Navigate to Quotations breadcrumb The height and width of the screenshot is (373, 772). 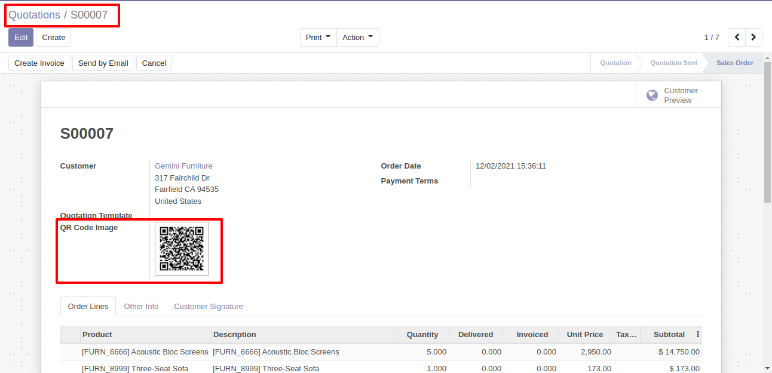tap(34, 15)
